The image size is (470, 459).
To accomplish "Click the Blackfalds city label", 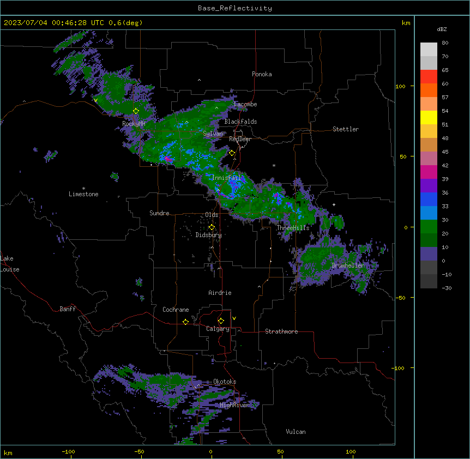I will click(x=240, y=122).
